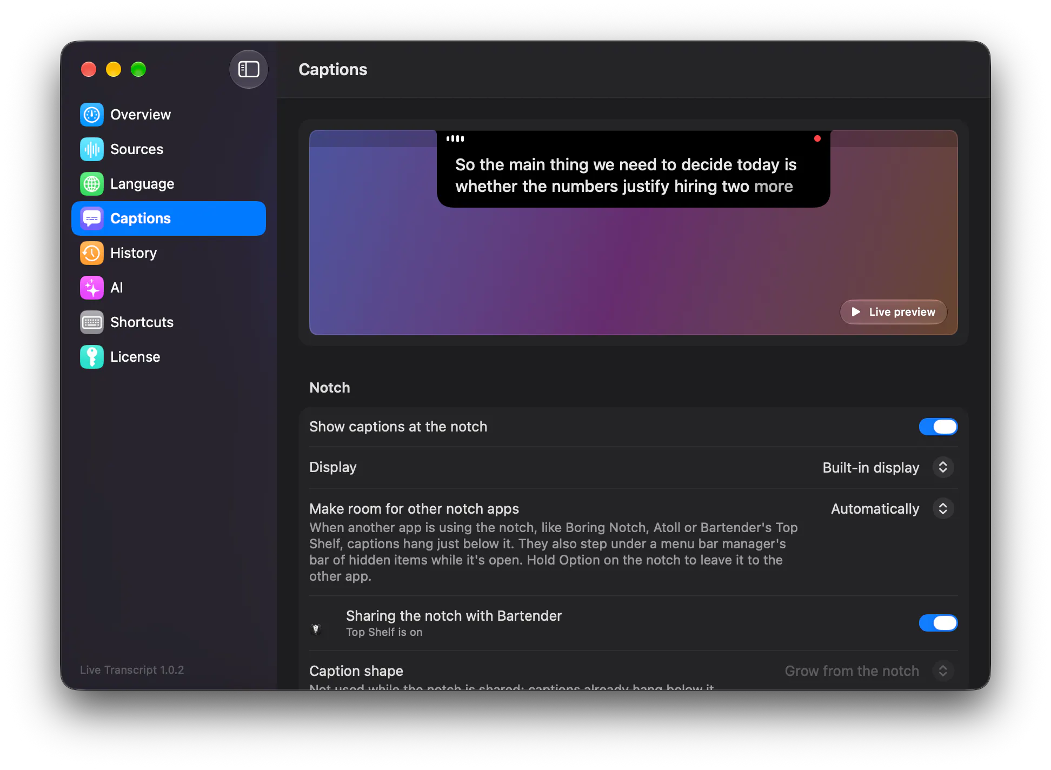Click the Live Transcript 1.0.2 version label

point(132,670)
